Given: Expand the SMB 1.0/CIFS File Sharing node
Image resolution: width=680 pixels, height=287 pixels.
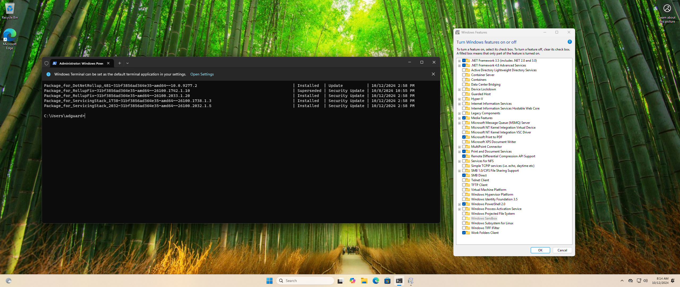Looking at the screenshot, I should tap(459, 171).
